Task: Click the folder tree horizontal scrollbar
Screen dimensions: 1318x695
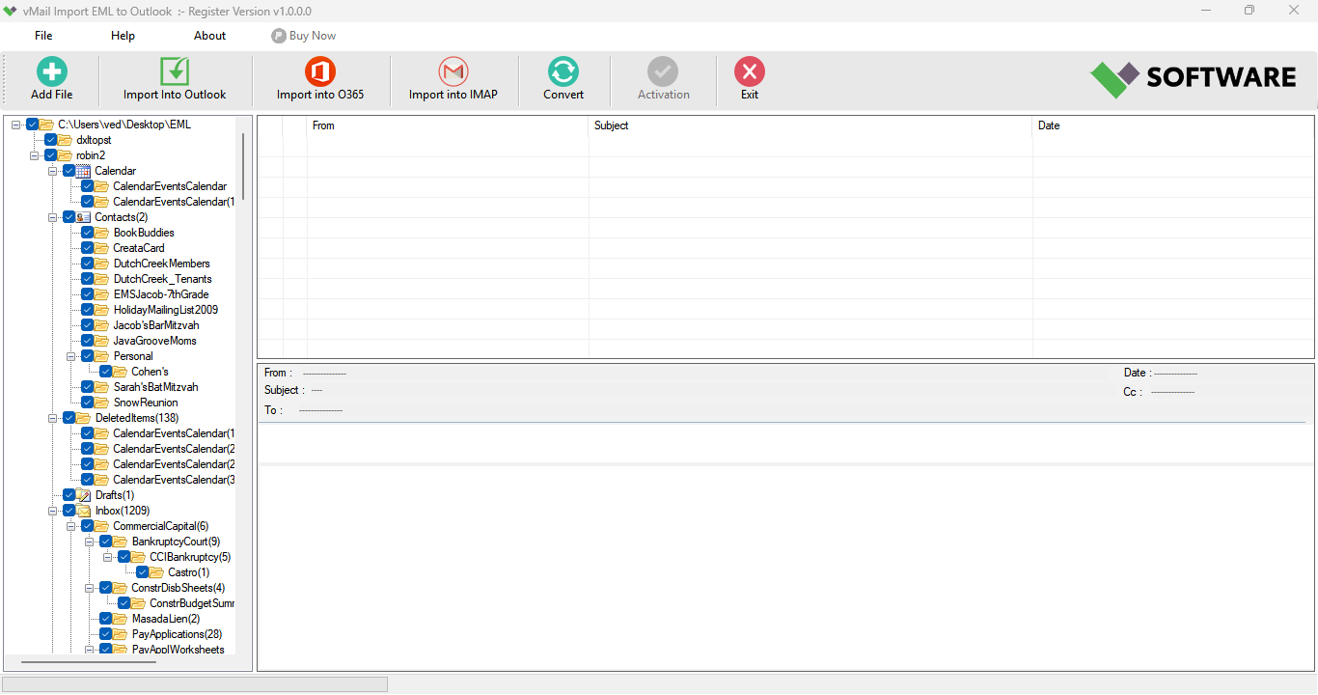Action: (x=89, y=662)
